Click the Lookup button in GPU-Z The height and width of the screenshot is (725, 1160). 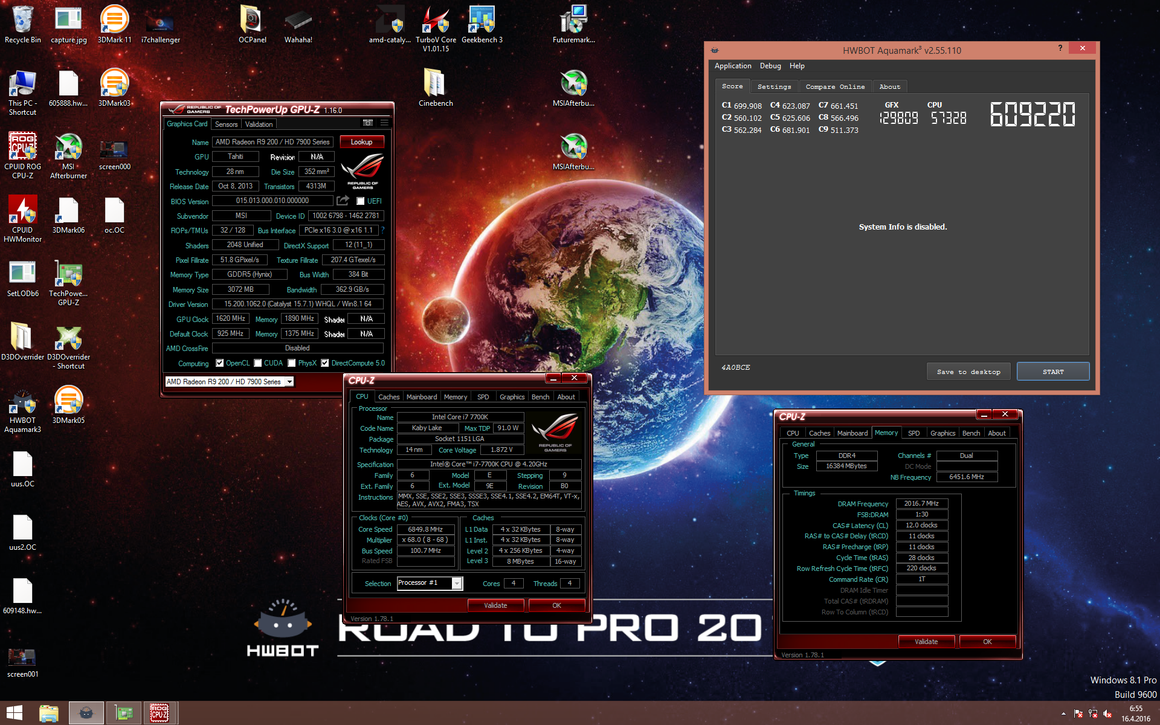pyautogui.click(x=362, y=142)
